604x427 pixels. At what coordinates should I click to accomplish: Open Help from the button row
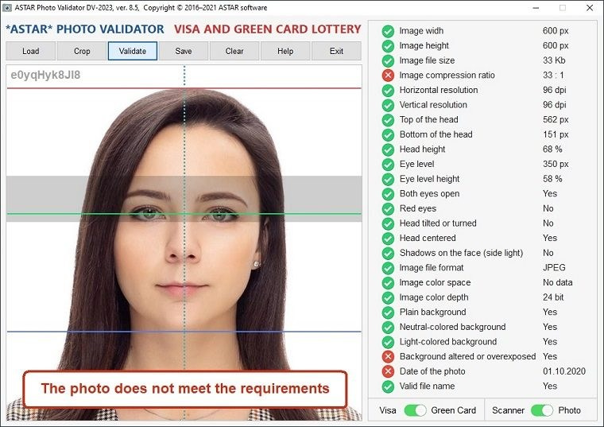[x=285, y=51]
